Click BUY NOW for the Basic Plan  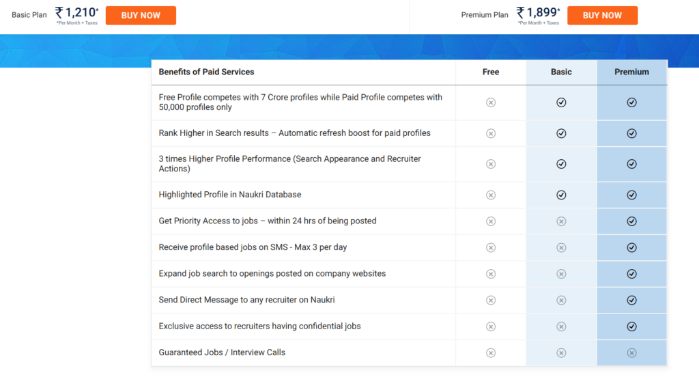[x=141, y=15]
